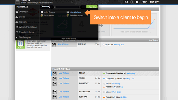178x103 pixels.
Task: Click the Add New client button
Action: (92, 7)
